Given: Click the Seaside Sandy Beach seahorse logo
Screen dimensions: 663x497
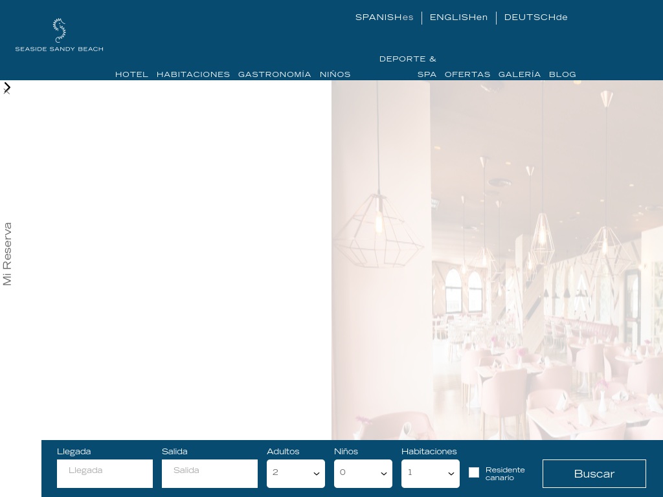Looking at the screenshot, I should (x=59, y=35).
